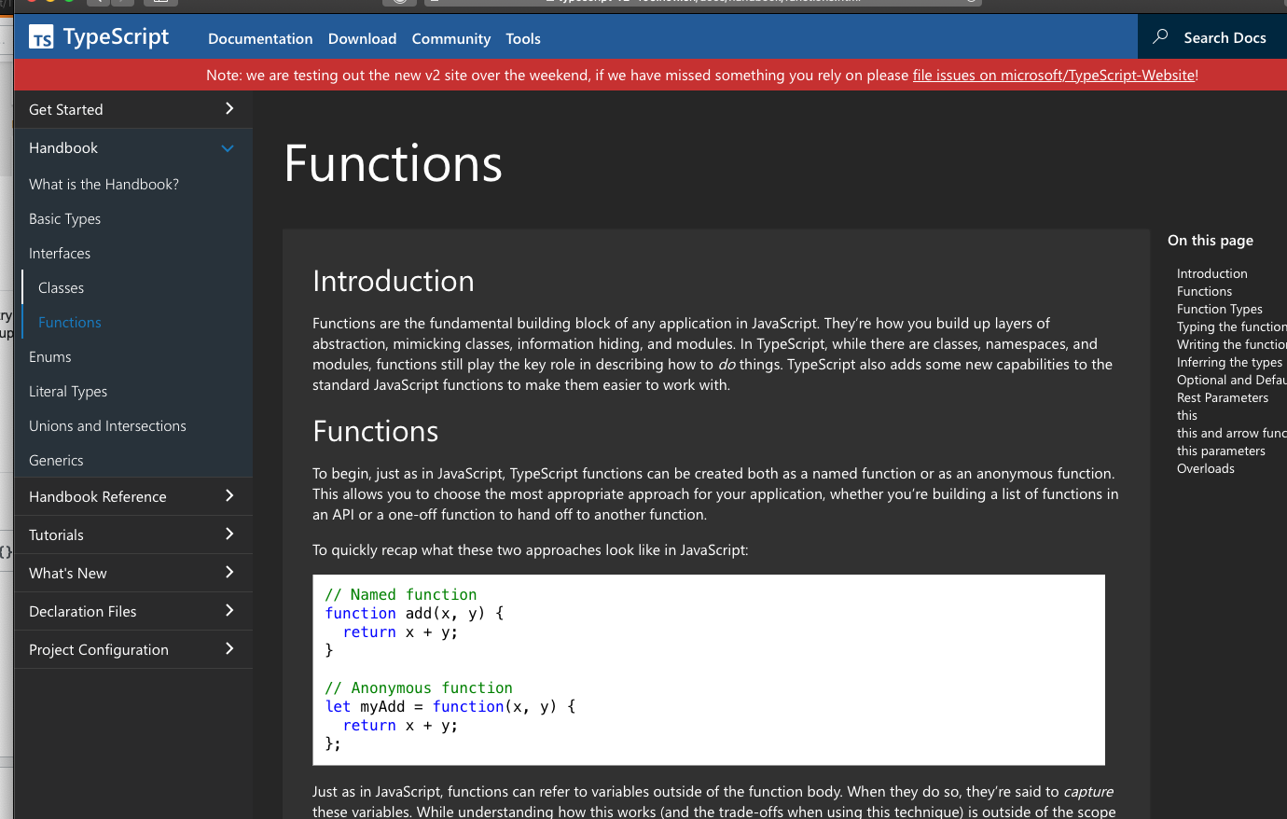Click the red close traffic light
The height and width of the screenshot is (819, 1287).
pyautogui.click(x=33, y=3)
